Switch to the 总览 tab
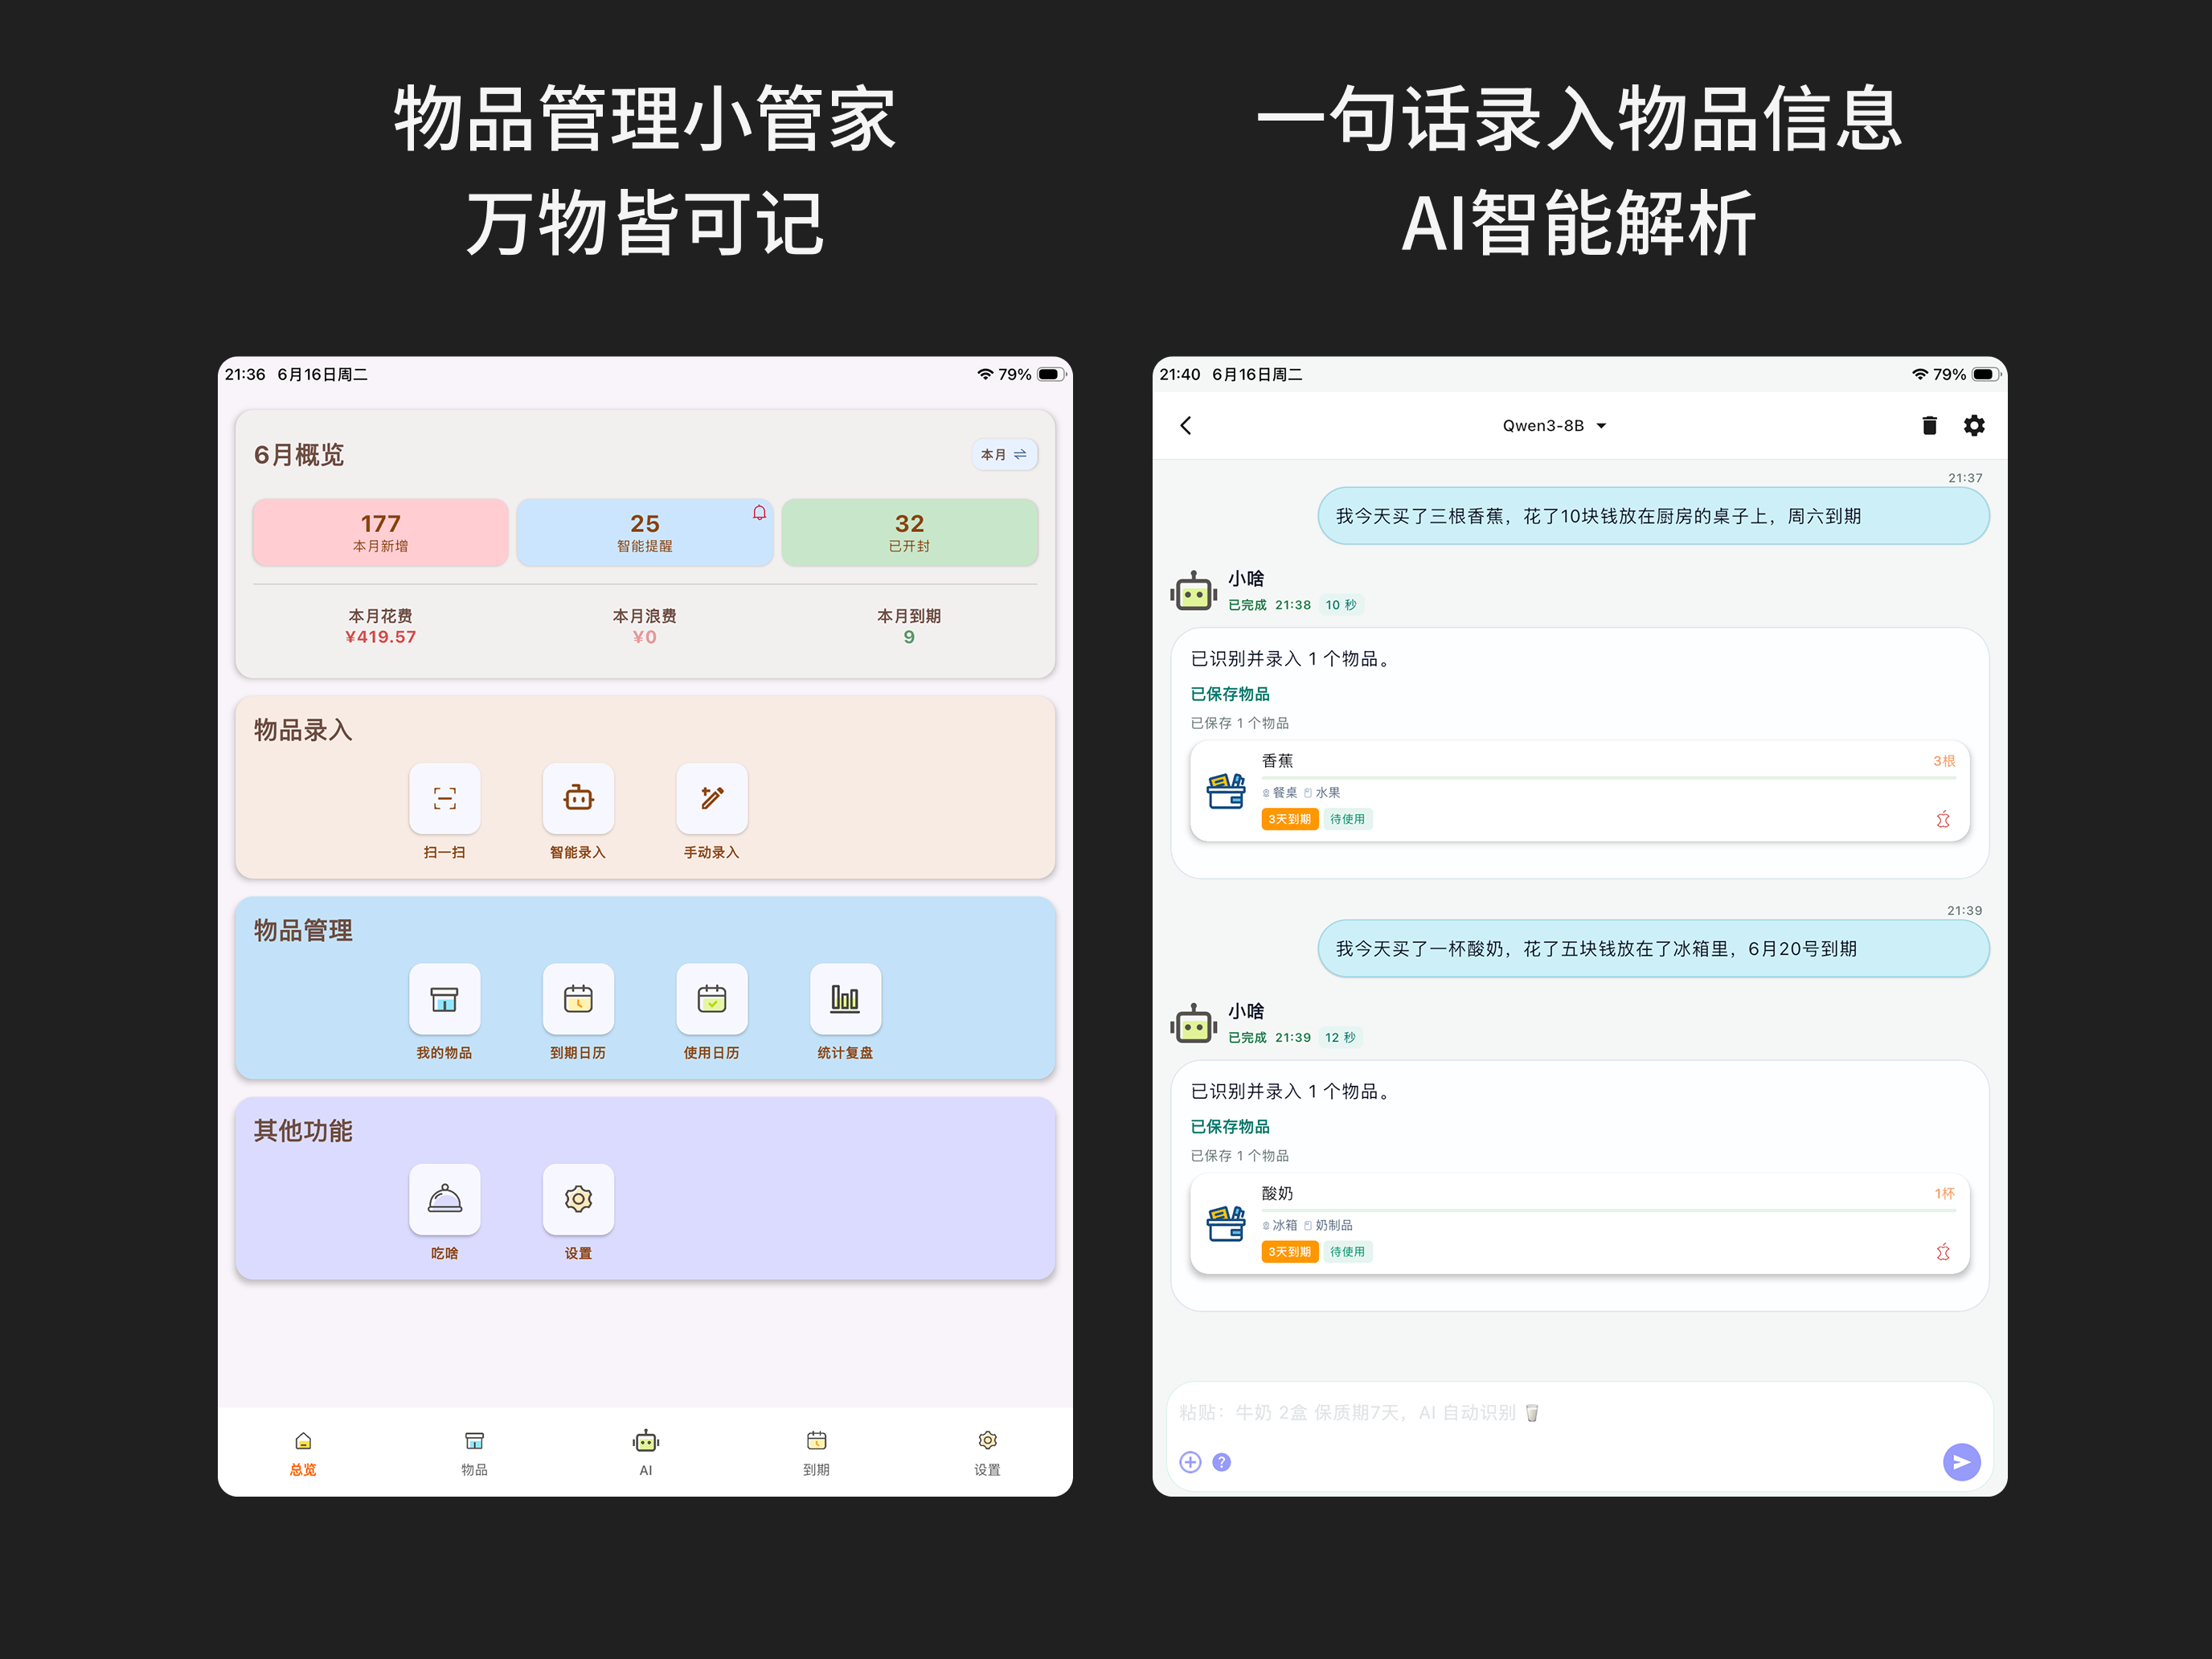Image resolution: width=2212 pixels, height=1659 pixels. (x=303, y=1453)
